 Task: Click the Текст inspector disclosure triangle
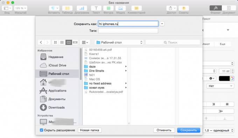point(228,30)
